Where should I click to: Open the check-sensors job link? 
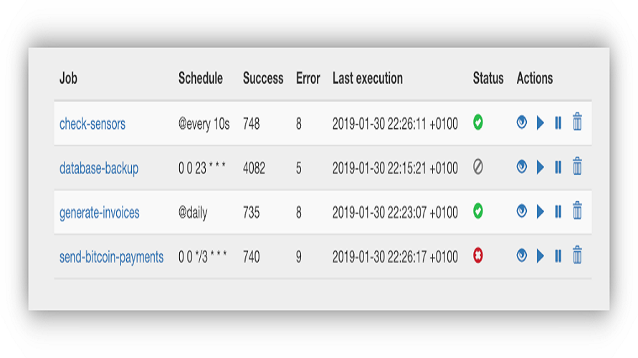tap(92, 124)
